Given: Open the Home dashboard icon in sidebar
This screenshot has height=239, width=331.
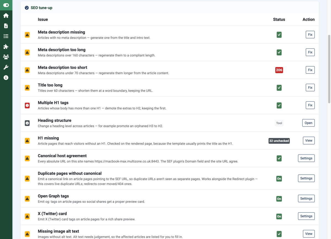Looking at the screenshot, I should pos(6,15).
